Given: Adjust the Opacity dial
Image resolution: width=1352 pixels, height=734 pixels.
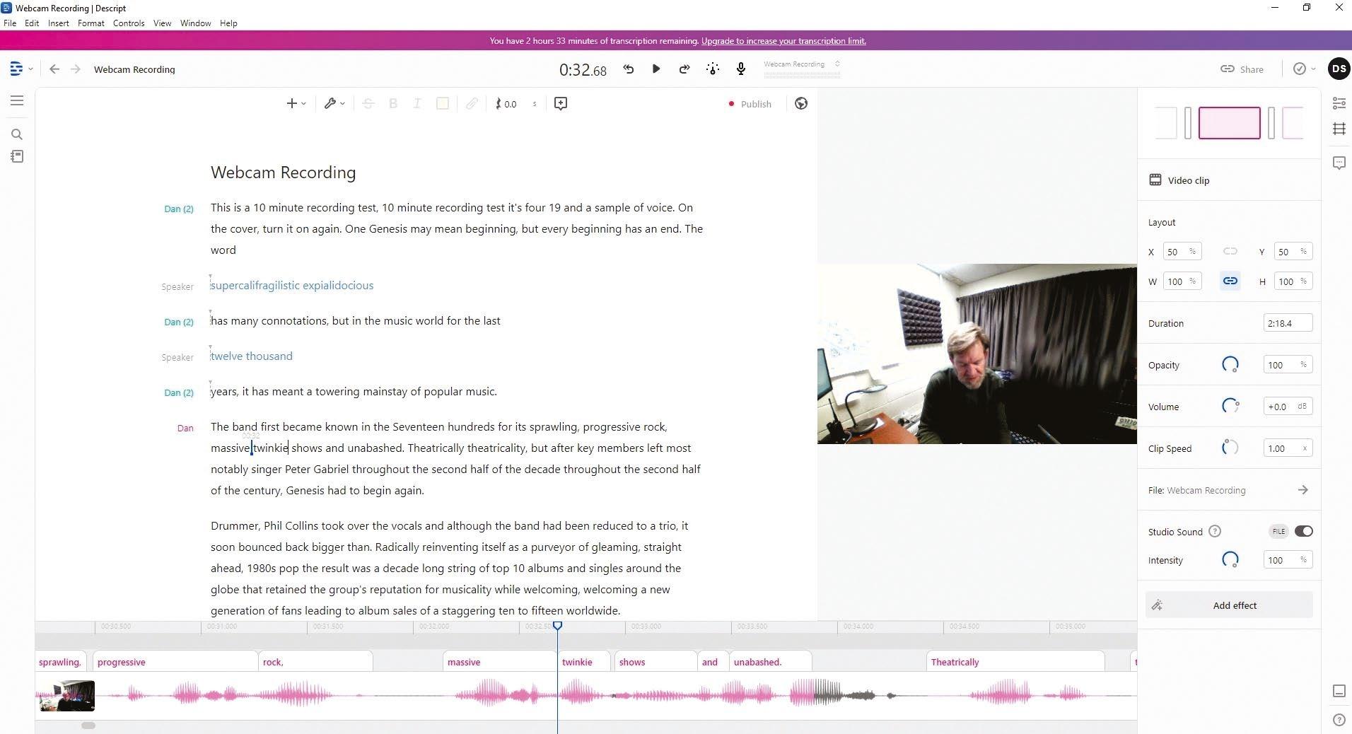Looking at the screenshot, I should pyautogui.click(x=1230, y=364).
